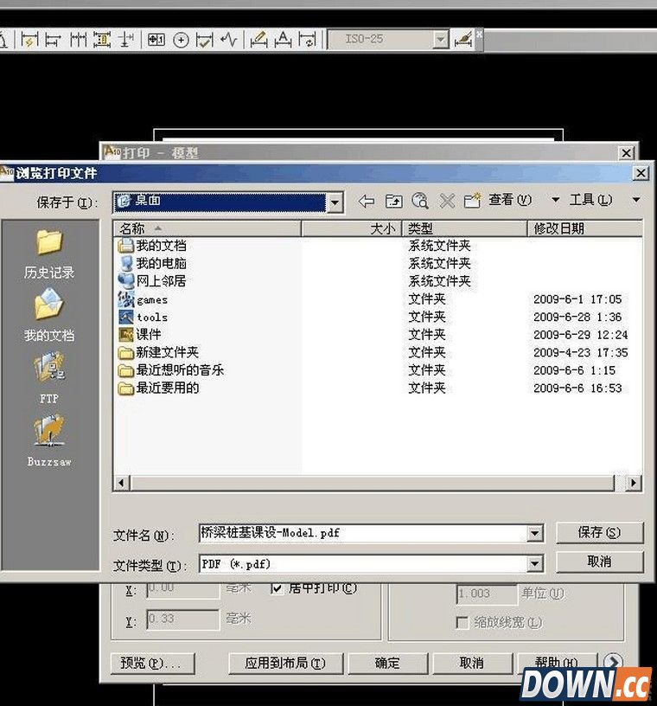Expand the 文件名 dropdown arrow
The image size is (657, 706).
point(534,534)
